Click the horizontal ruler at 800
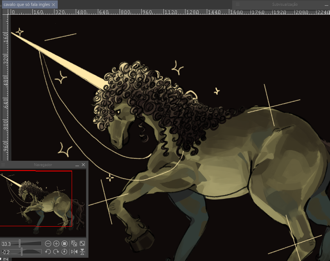 click(x=125, y=12)
